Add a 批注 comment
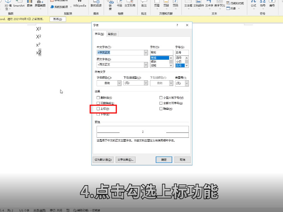The image size is (283, 212). [x=144, y=4]
